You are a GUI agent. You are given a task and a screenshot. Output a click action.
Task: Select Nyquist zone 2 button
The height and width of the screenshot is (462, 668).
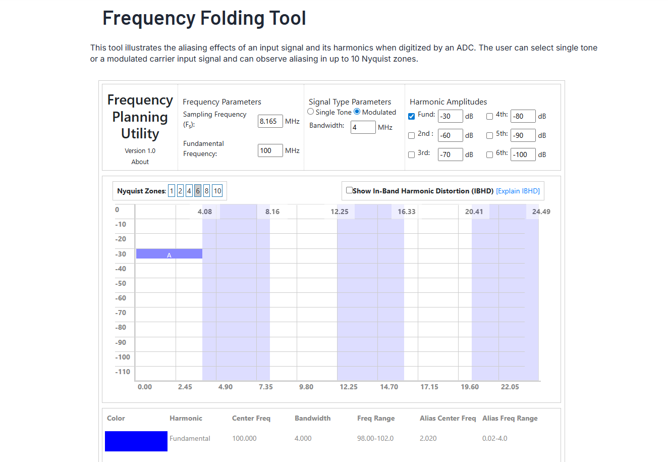(180, 191)
